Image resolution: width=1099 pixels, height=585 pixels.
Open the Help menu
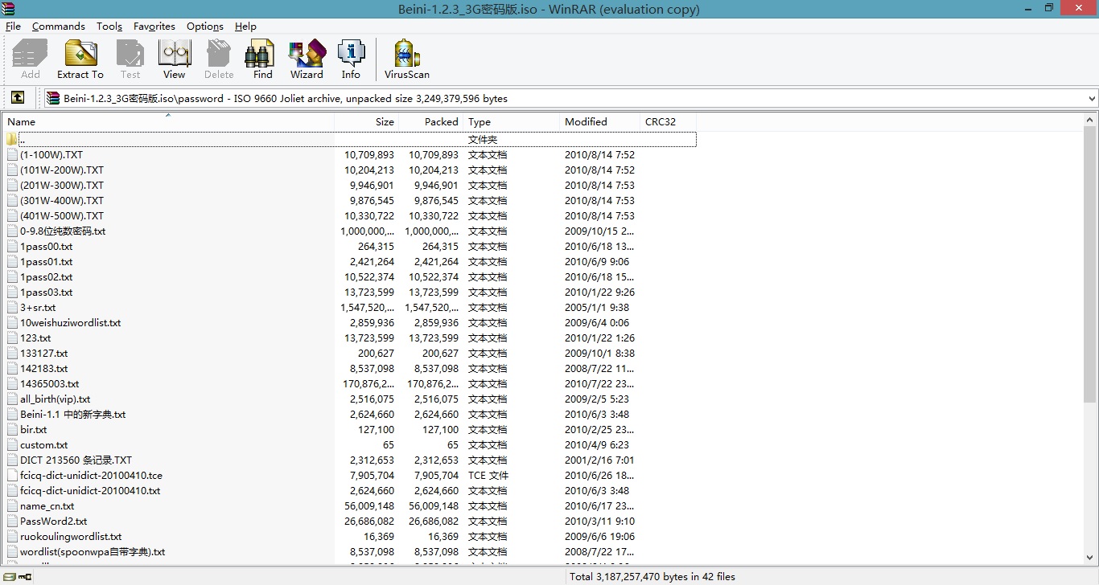pyautogui.click(x=245, y=27)
